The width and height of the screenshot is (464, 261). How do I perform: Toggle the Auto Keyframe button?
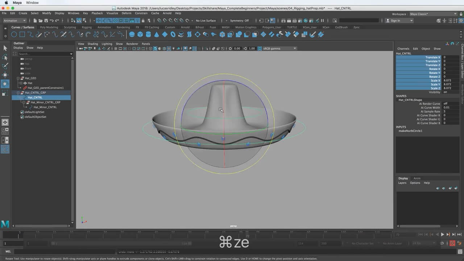tap(452, 243)
